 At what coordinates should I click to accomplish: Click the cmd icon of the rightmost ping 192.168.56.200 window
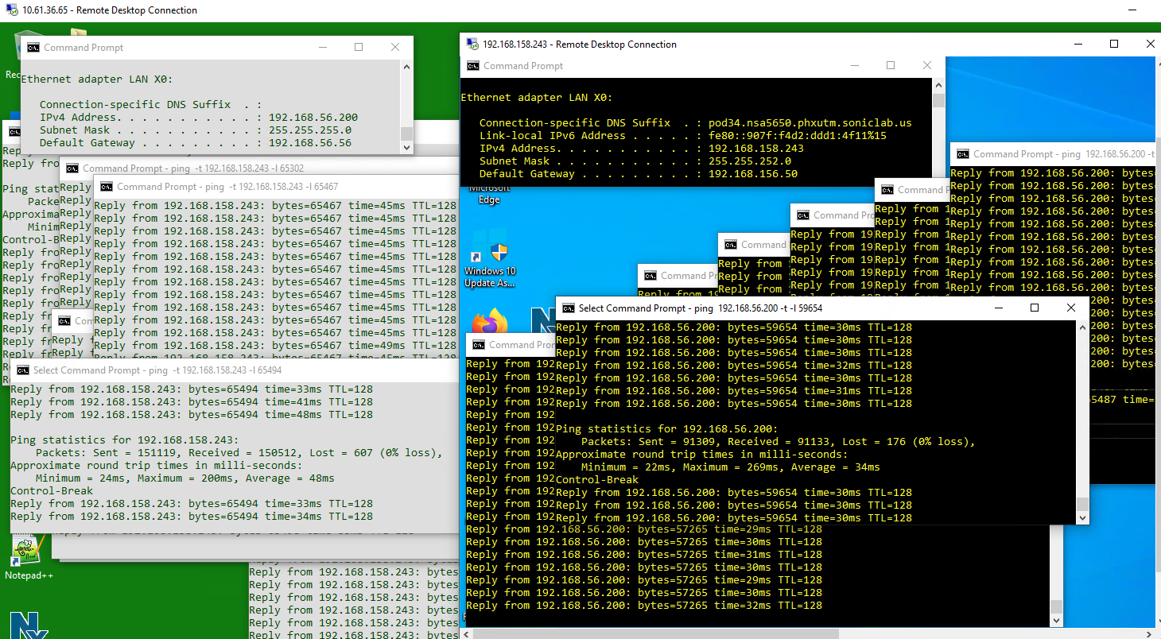(963, 153)
